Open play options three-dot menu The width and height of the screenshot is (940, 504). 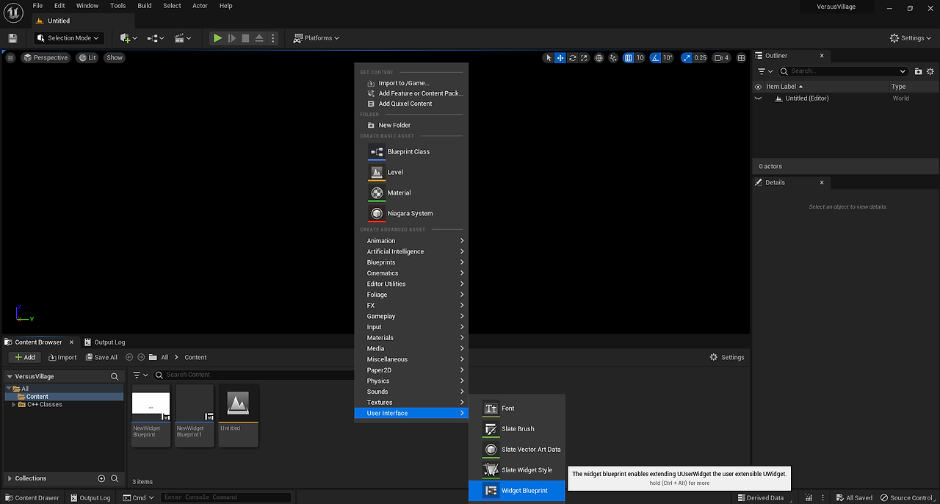(273, 38)
